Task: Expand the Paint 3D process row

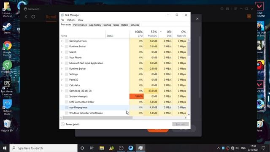Action: pyautogui.click(x=62, y=80)
